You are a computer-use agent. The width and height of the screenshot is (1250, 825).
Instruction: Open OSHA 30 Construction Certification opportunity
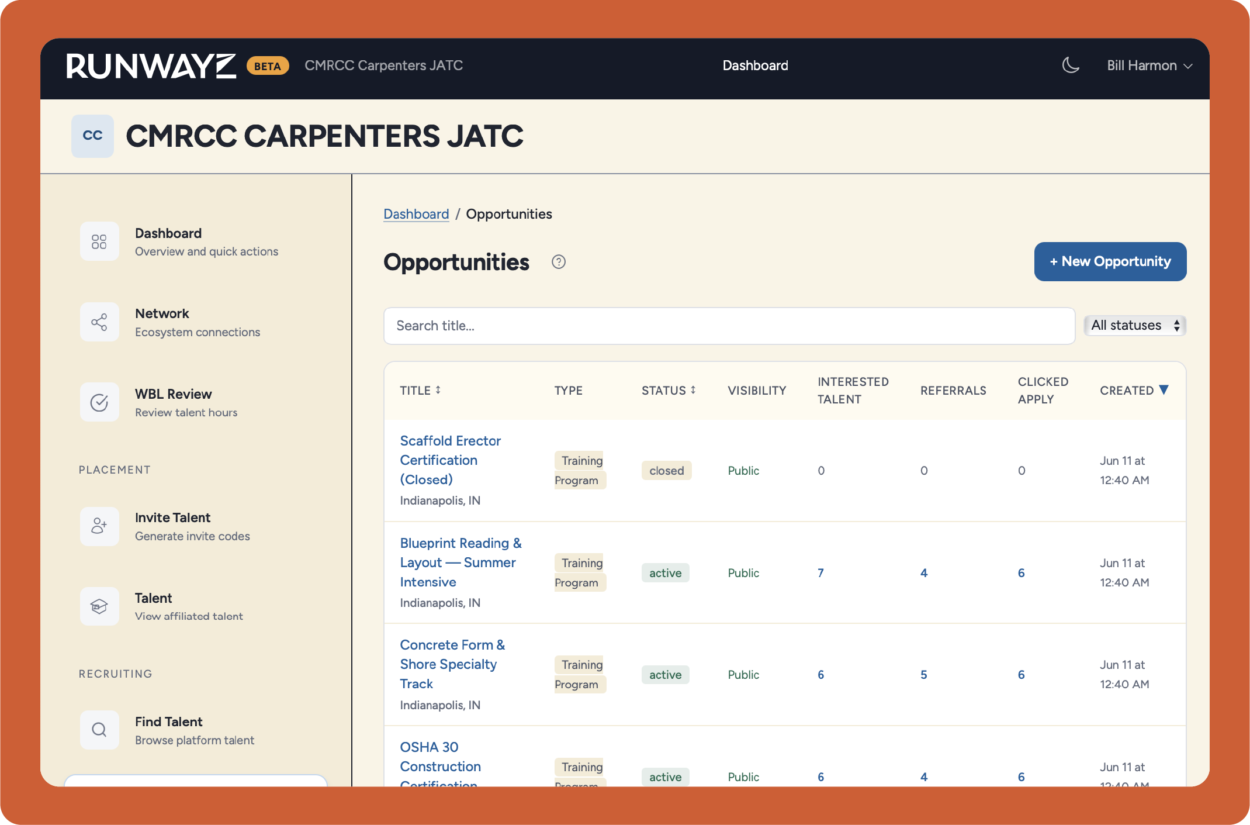440,763
